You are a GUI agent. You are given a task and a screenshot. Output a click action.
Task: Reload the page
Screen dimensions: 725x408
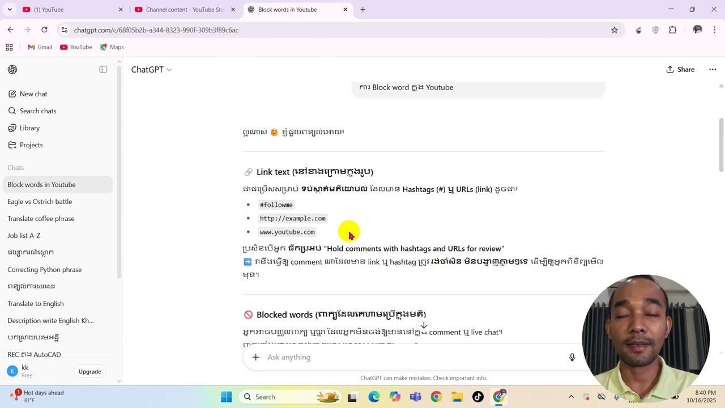[x=44, y=30]
